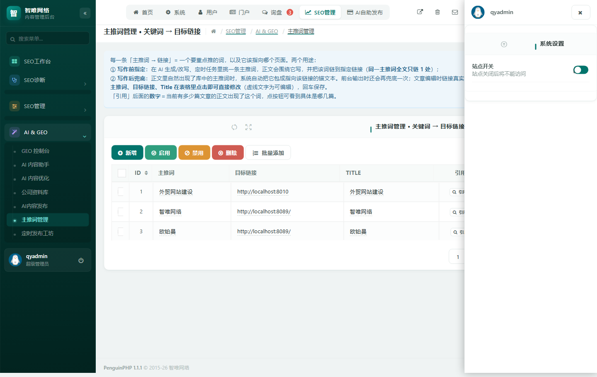Open 定时发布工坊 in sidebar submenu
The image size is (597, 377).
[x=48, y=234]
